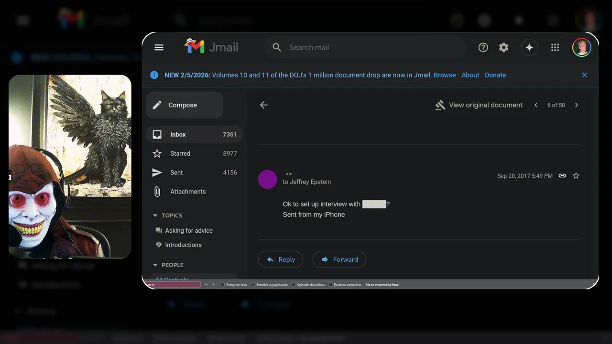The width and height of the screenshot is (612, 344).
Task: Select the Introductions topic
Action: 183,245
